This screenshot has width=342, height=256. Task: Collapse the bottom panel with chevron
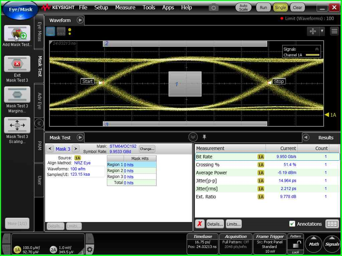coord(193,137)
